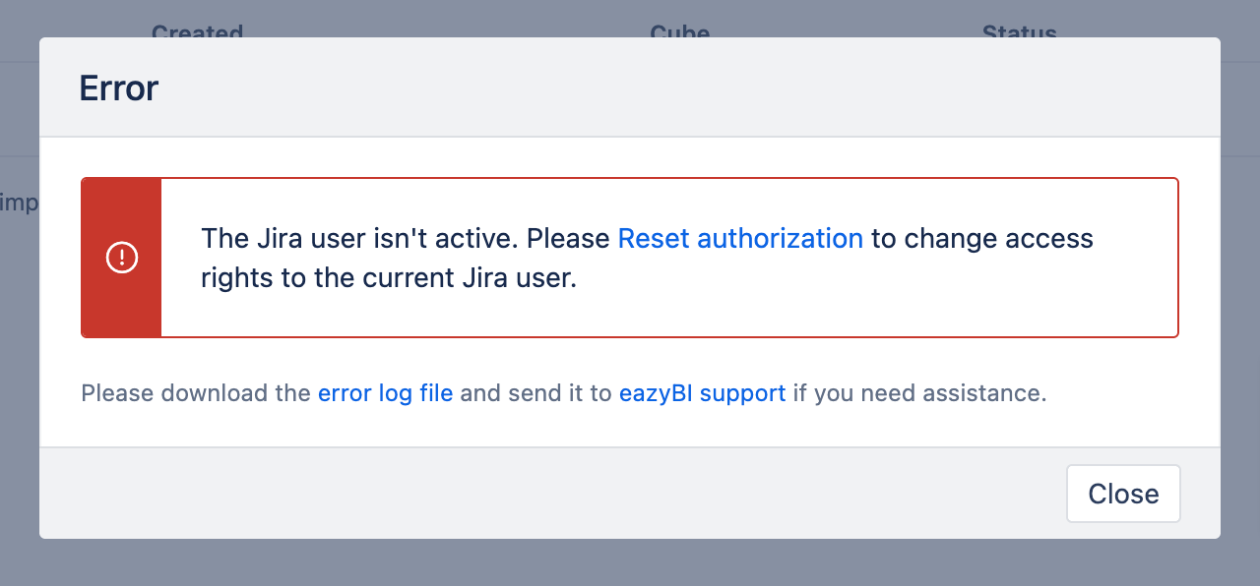The width and height of the screenshot is (1260, 586).
Task: Click the "to change access" text after the link
Action: coord(982,238)
